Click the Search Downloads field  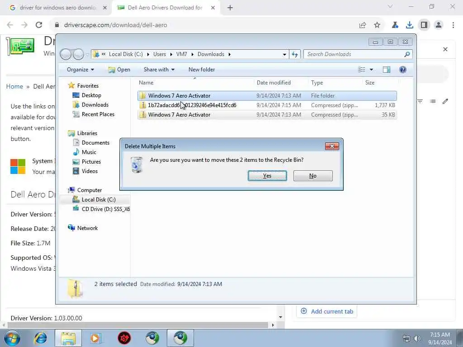tap(354, 54)
